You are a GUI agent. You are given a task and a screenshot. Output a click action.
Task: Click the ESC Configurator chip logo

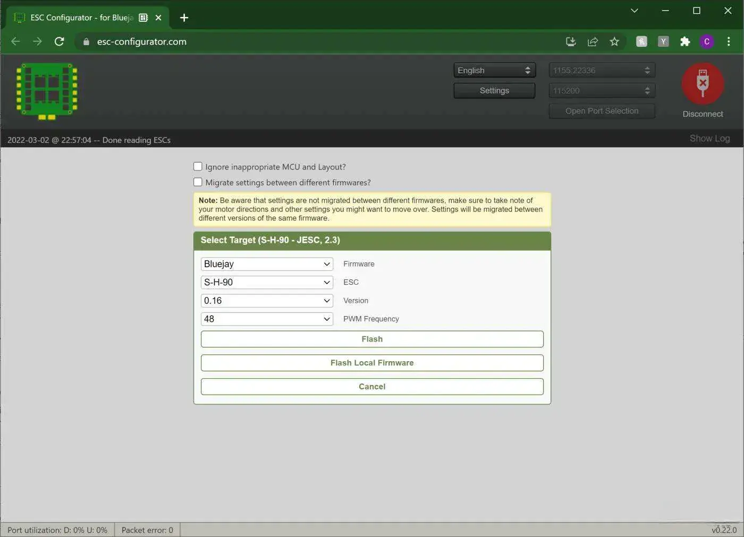coord(46,91)
